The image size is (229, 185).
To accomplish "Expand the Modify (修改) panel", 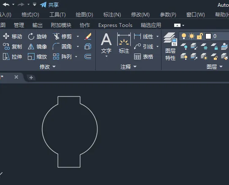I will 48,67.
